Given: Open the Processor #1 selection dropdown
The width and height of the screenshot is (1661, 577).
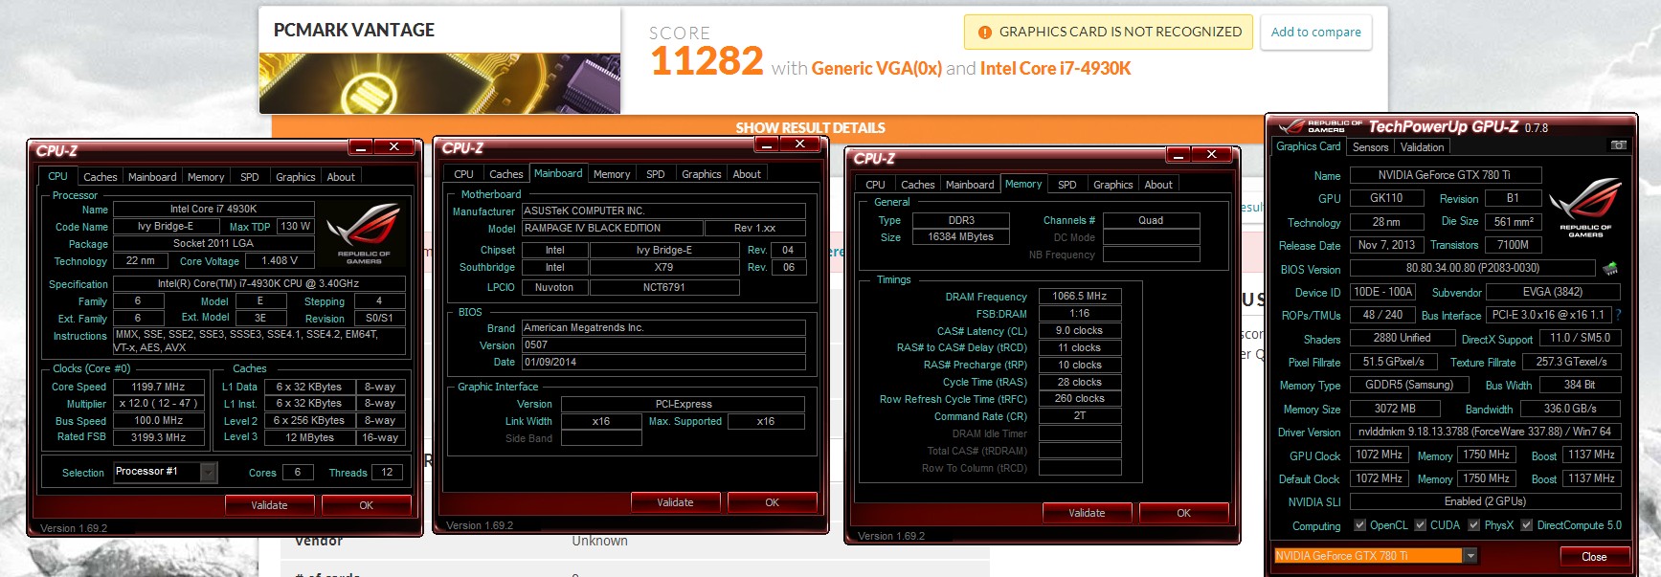Looking at the screenshot, I should (x=209, y=472).
